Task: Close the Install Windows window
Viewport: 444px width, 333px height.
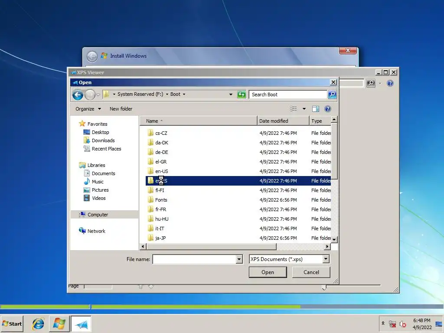Action: pos(348,50)
